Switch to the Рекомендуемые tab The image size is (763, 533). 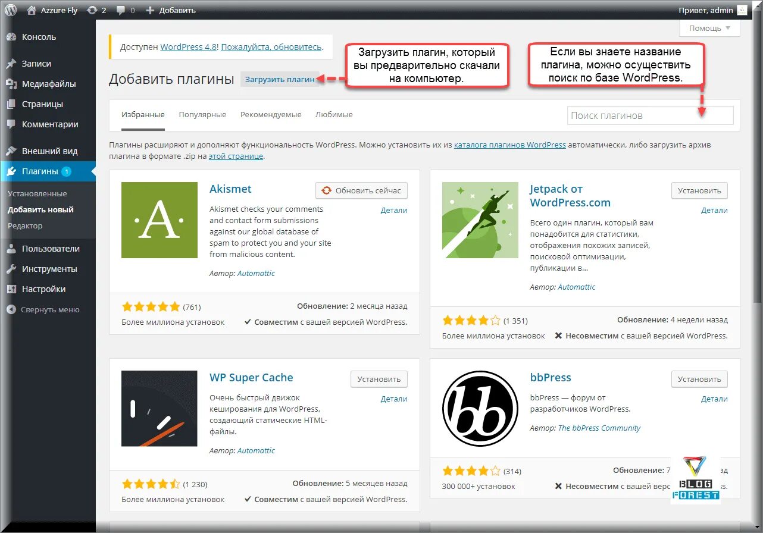click(271, 114)
